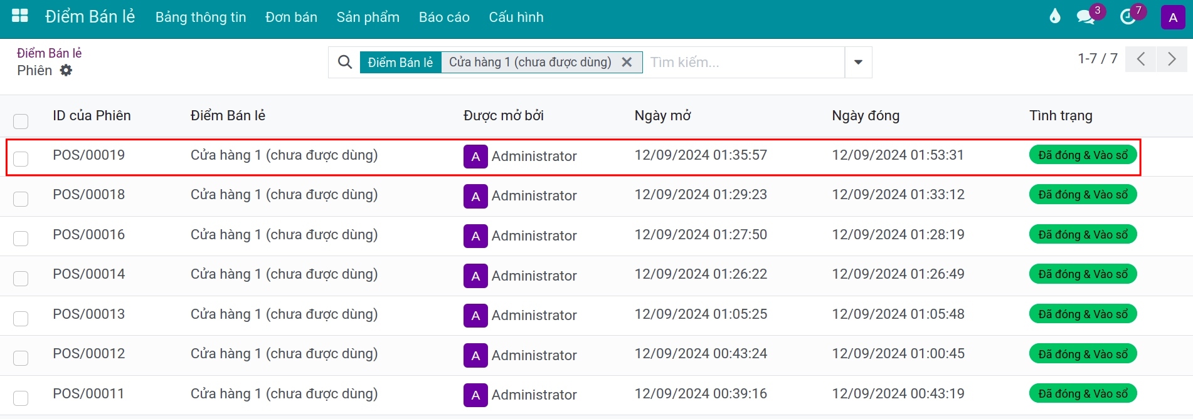Open the Cấu hình menu
Image resolution: width=1193 pixels, height=419 pixels.
tap(516, 18)
